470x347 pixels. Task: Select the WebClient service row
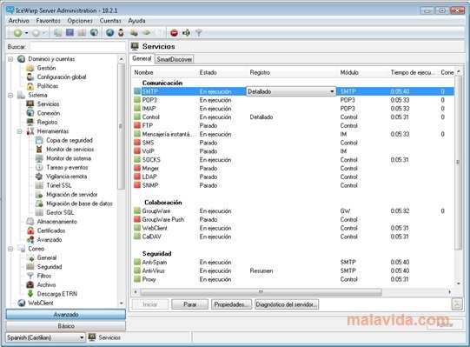point(294,228)
